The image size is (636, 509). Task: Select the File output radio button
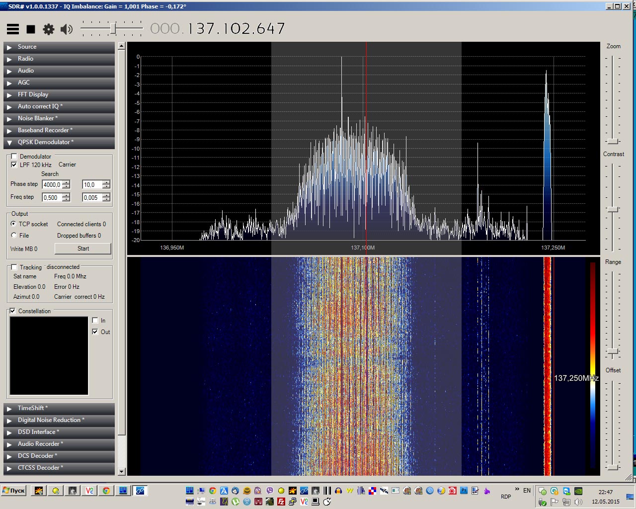click(14, 235)
